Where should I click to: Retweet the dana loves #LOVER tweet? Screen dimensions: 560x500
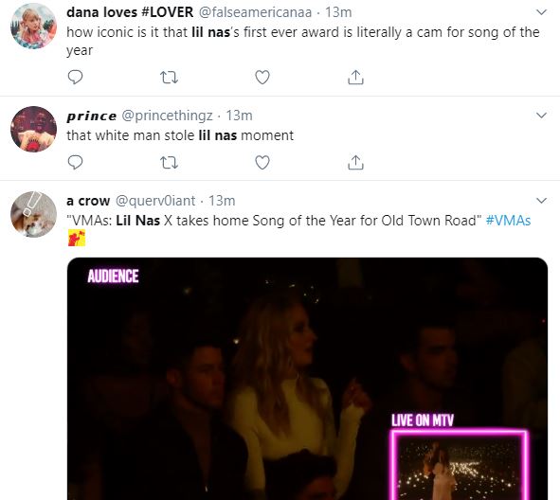click(169, 77)
